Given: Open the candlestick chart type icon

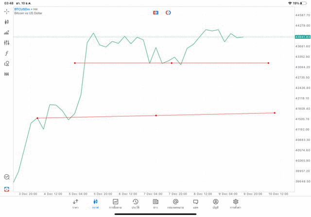Looking at the screenshot, I should (x=7, y=22).
